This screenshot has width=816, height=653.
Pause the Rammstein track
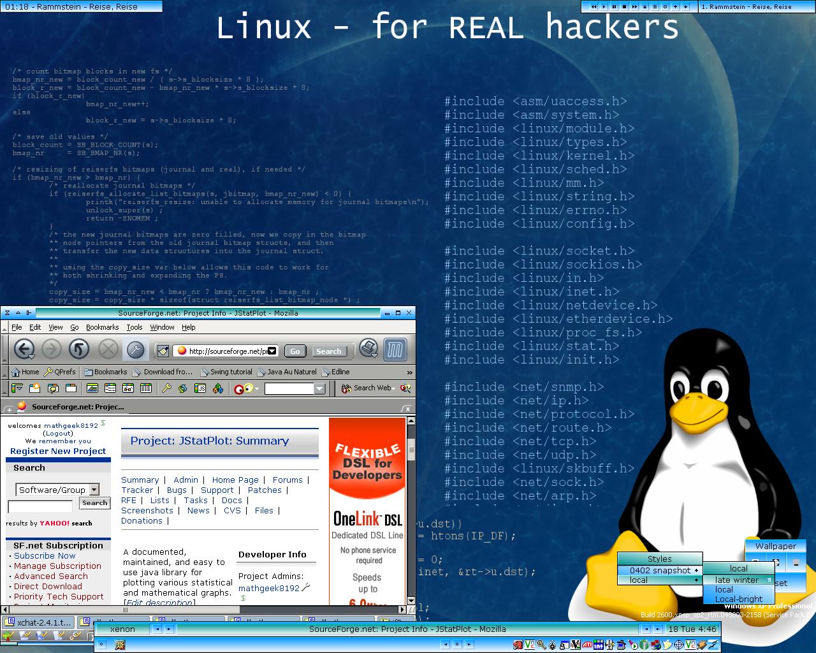pos(614,6)
